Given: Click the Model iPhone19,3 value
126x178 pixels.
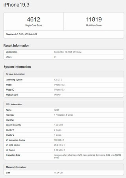Looking at the screenshot, I should pos(59,85).
